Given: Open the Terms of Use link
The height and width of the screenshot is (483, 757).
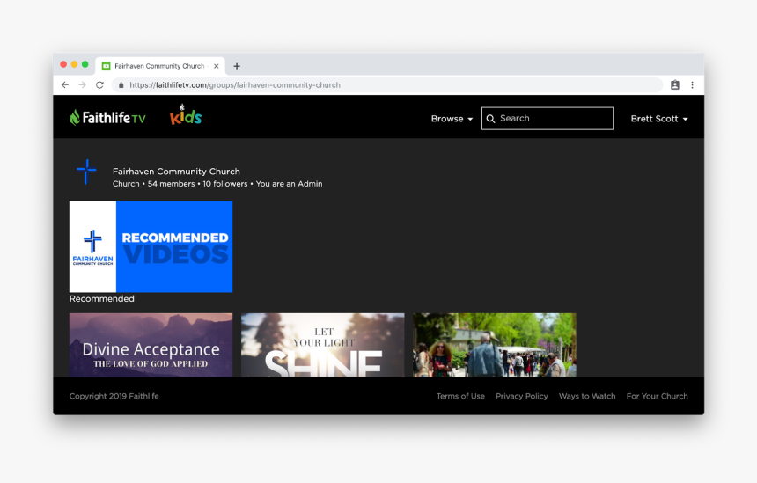Looking at the screenshot, I should pyautogui.click(x=460, y=396).
